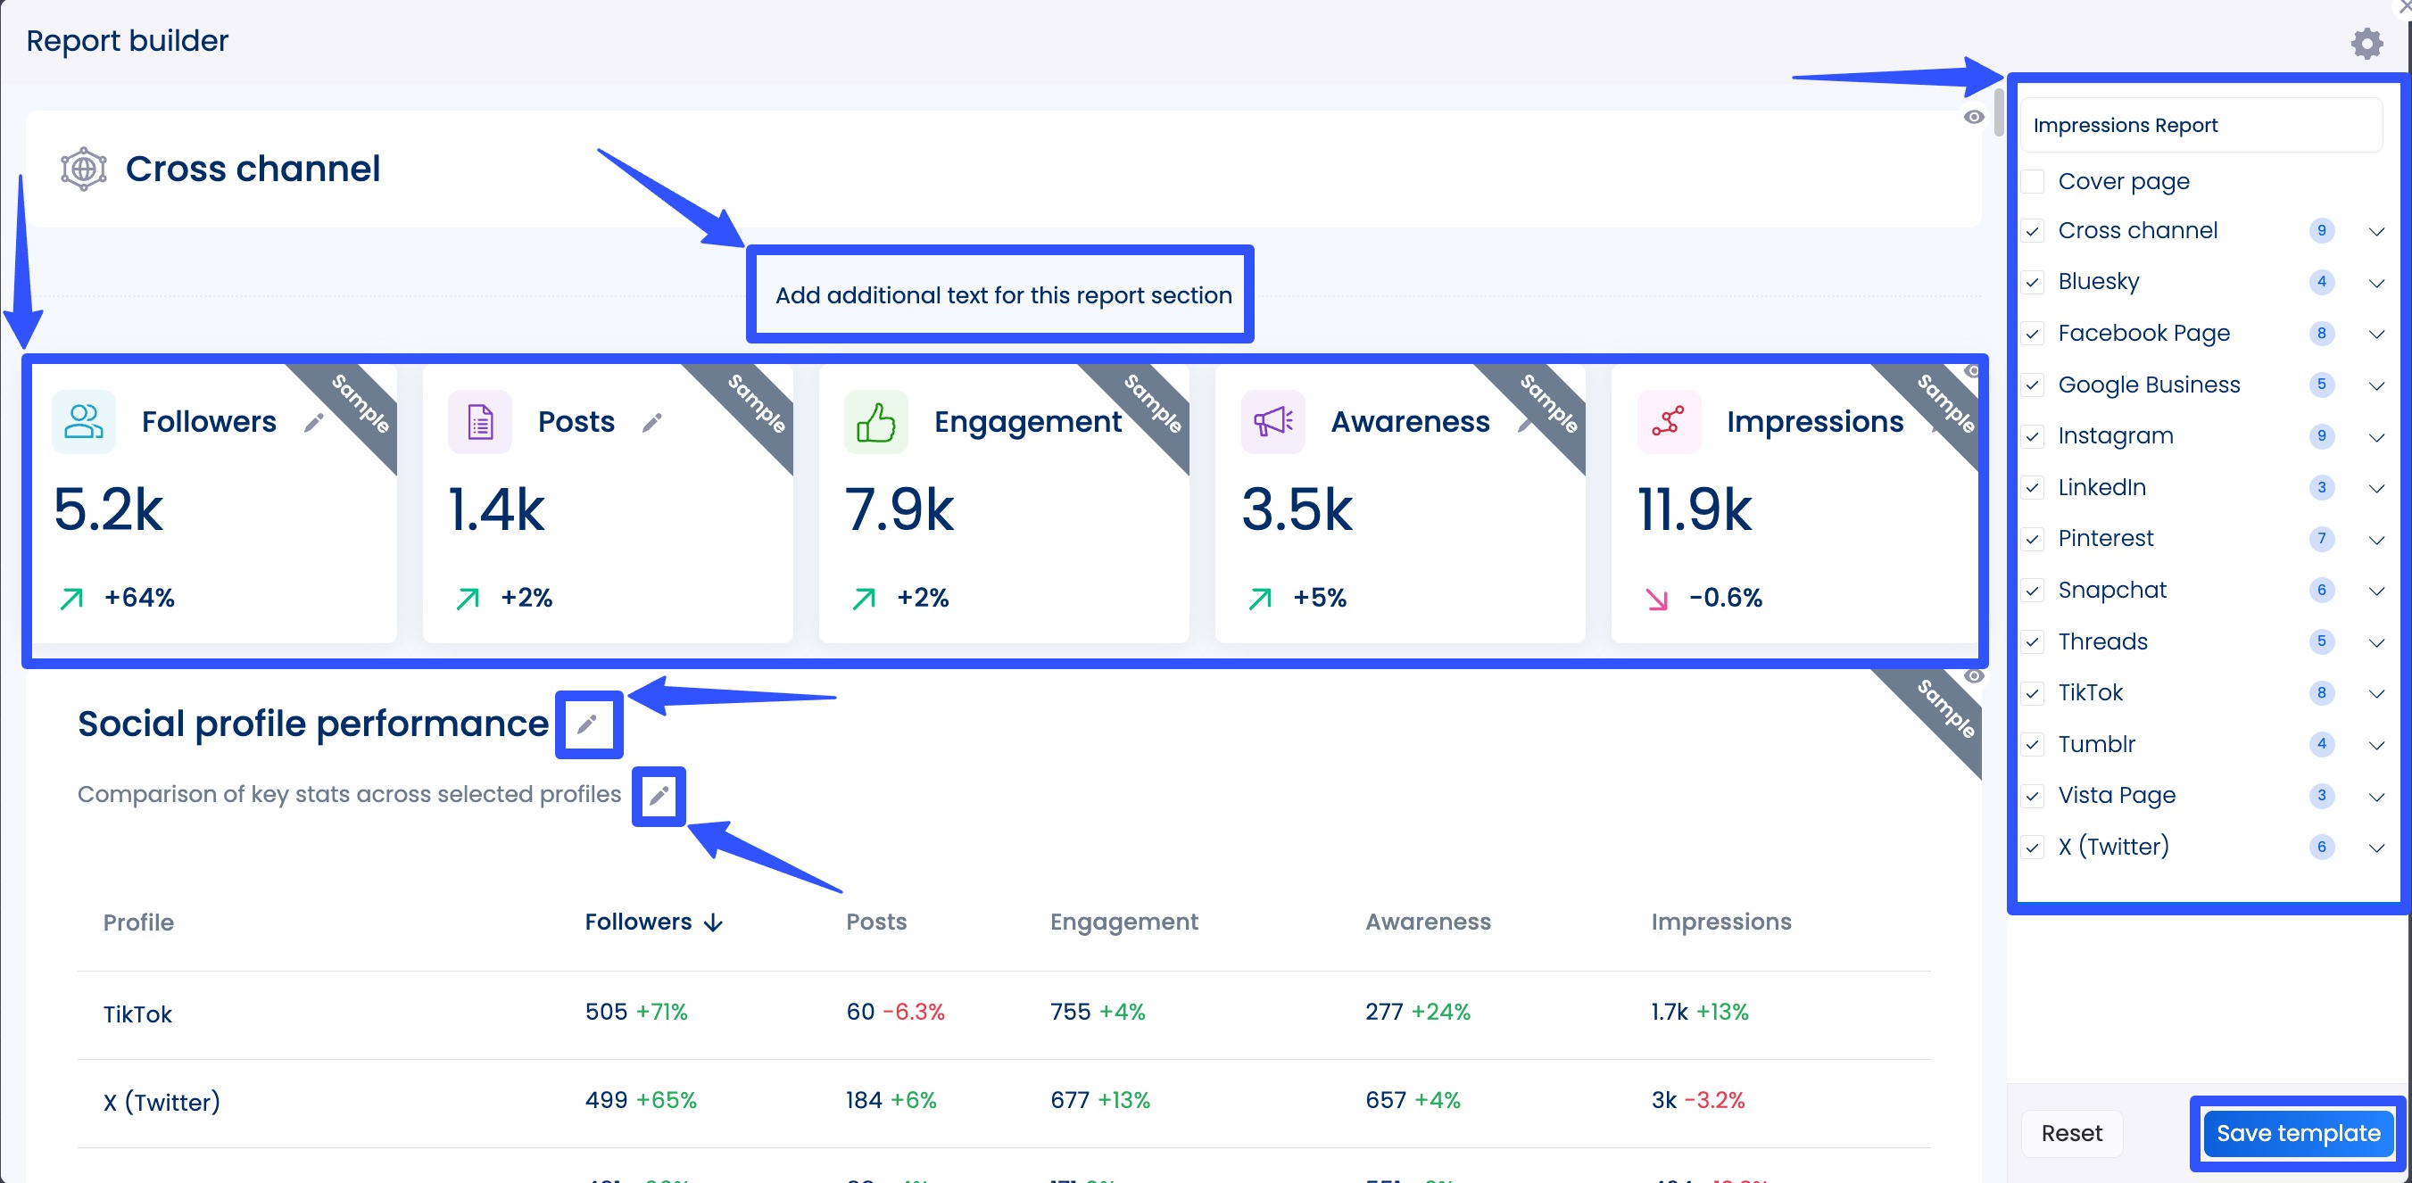The image size is (2412, 1183).
Task: Click the Followers people icon
Action: [x=82, y=421]
